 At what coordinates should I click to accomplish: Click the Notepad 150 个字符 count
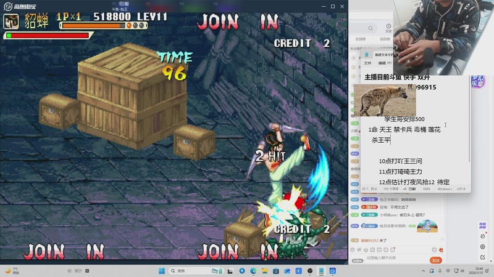(x=391, y=189)
